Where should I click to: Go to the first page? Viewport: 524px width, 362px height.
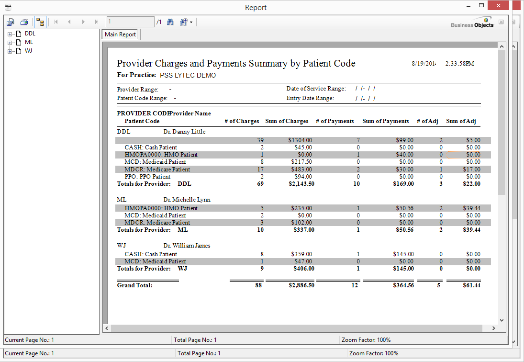click(56, 22)
